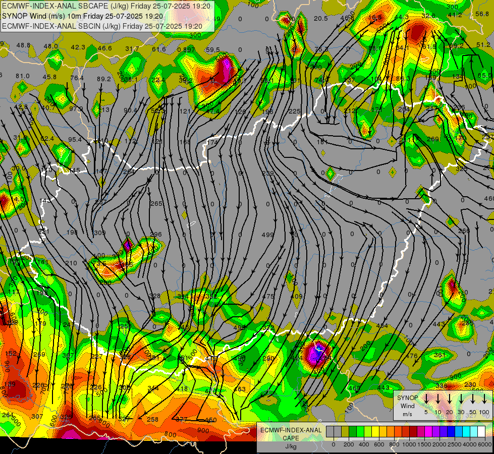
Task: Click the '89.2' value on the map
Action: [x=103, y=79]
